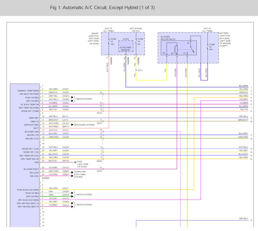Select circuit code SBP15

click(65, 126)
